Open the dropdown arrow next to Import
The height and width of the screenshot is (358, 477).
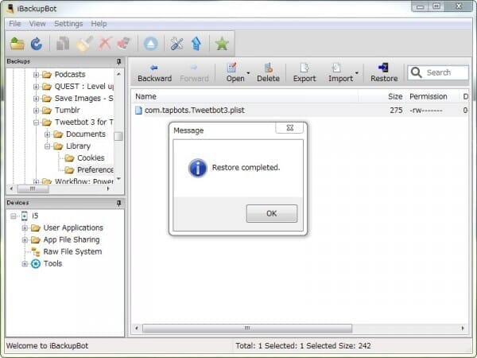pyautogui.click(x=357, y=73)
